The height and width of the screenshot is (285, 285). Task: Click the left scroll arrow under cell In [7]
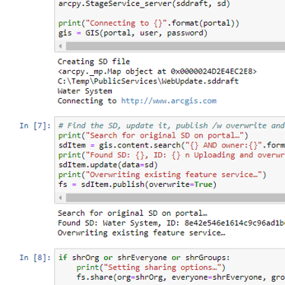click(60, 198)
